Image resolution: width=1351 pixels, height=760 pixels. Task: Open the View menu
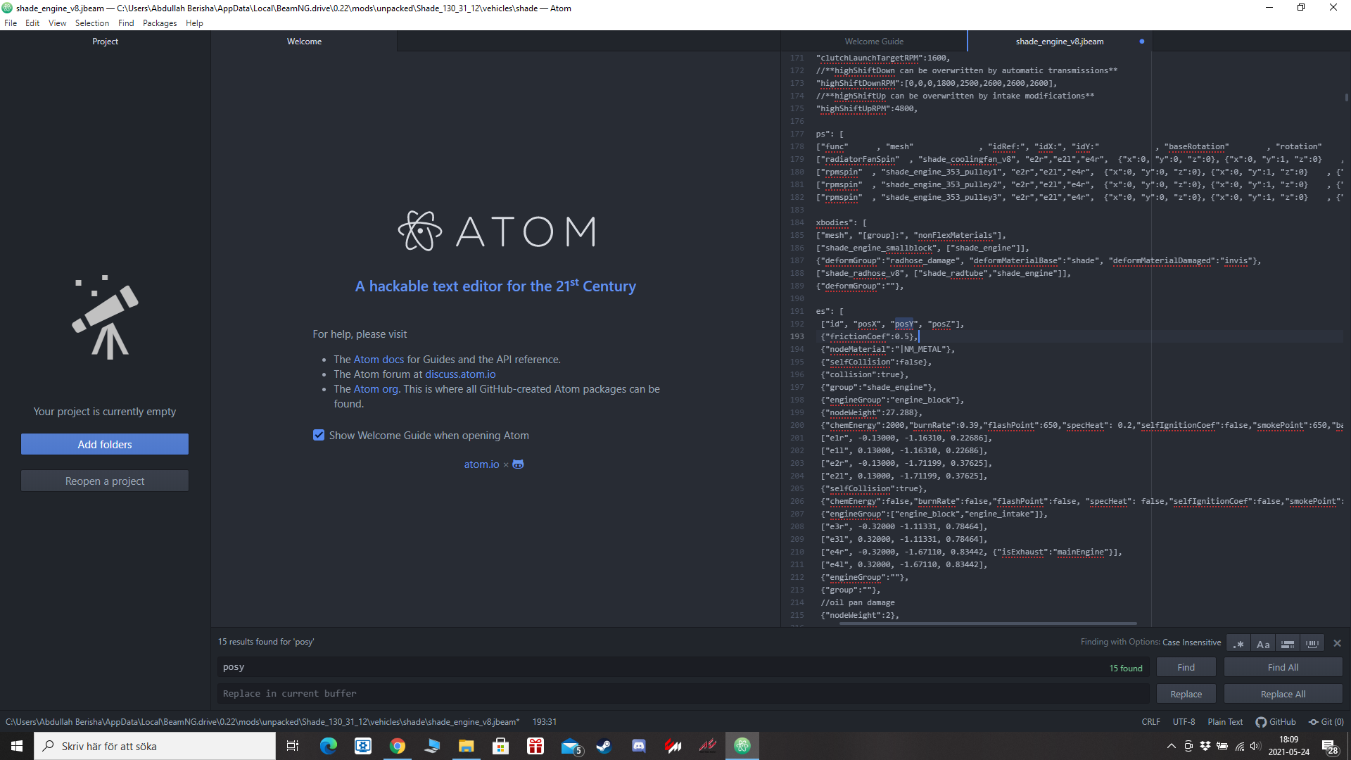57,23
